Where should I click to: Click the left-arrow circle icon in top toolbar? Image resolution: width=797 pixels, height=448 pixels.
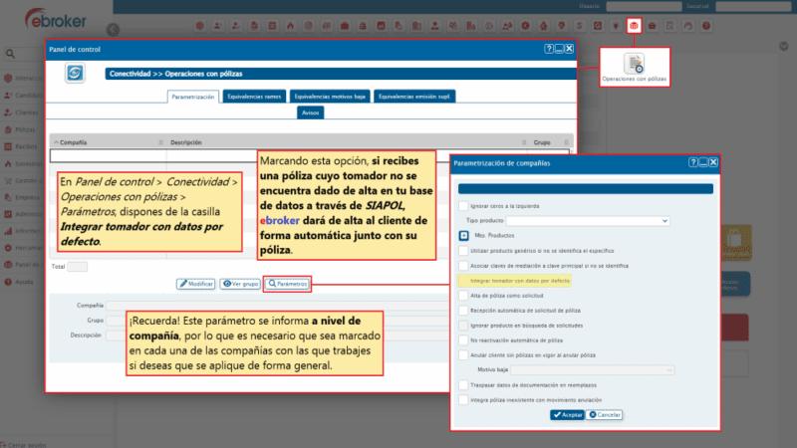526,26
